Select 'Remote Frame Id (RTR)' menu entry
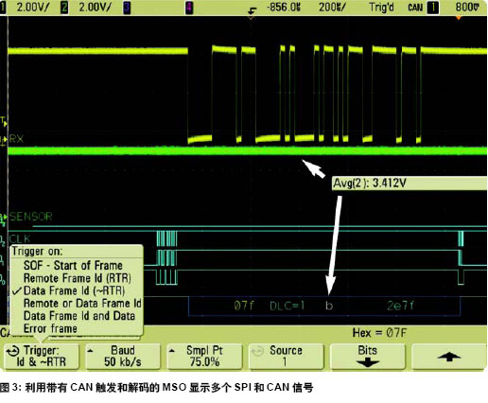 point(78,278)
